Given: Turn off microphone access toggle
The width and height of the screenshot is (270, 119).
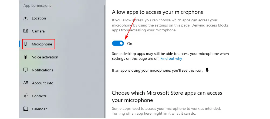Looking at the screenshot, I should pyautogui.click(x=118, y=44).
